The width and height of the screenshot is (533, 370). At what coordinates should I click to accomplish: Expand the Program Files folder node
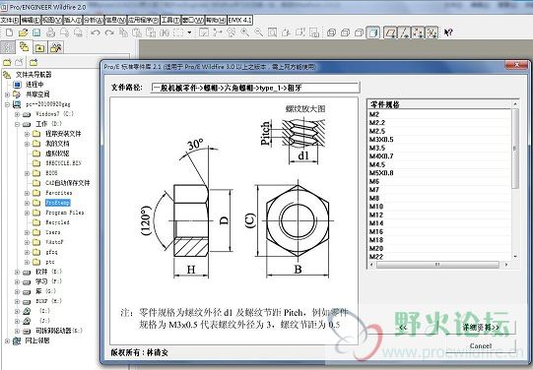(x=27, y=213)
